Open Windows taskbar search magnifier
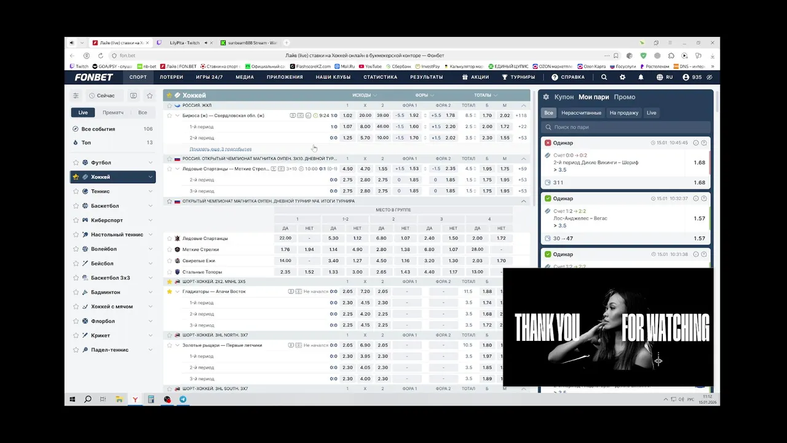The height and width of the screenshot is (443, 787). (88, 399)
